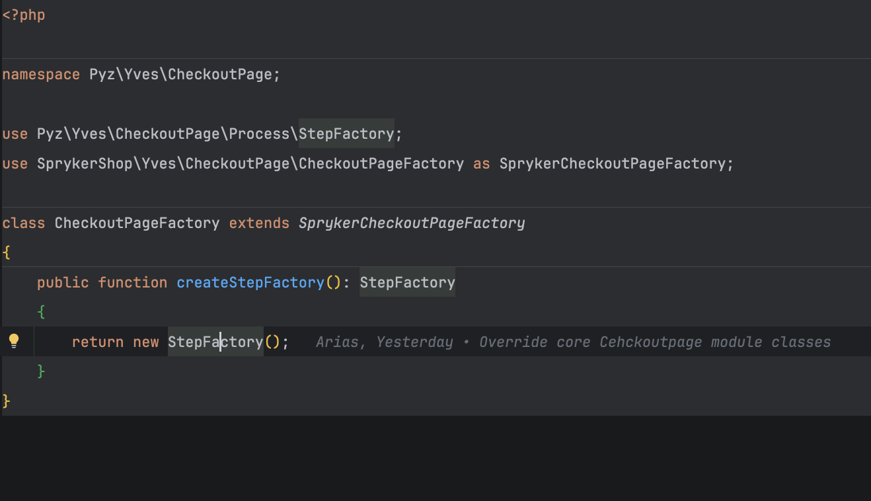
Task: Click the public keyword of createStepFactory
Action: 63,282
